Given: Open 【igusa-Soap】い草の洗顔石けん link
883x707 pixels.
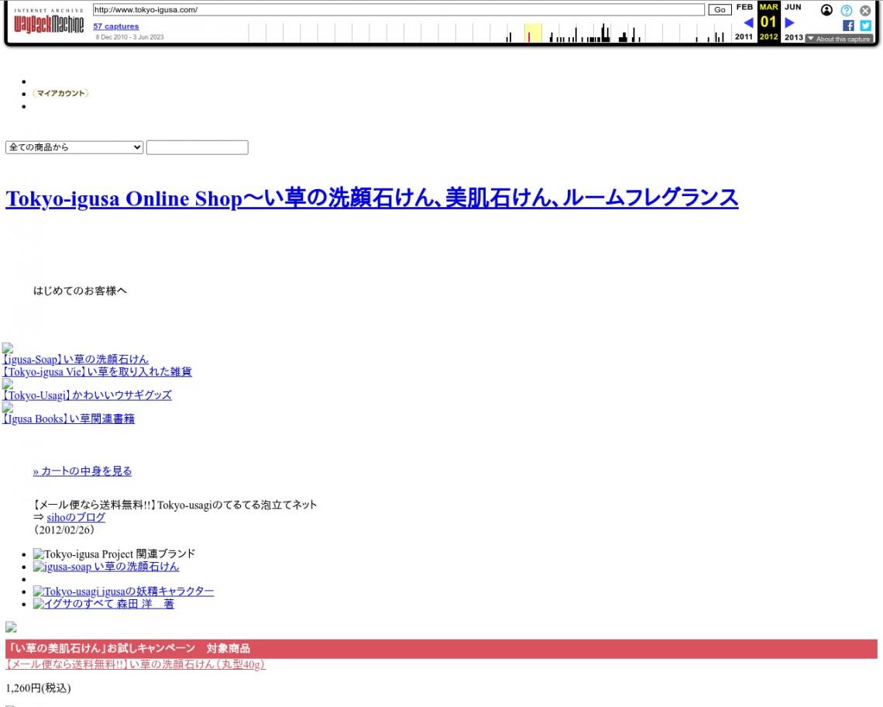Looking at the screenshot, I should (75, 359).
